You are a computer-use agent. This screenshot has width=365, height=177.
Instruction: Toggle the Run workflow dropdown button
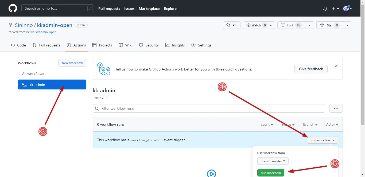[323, 140]
